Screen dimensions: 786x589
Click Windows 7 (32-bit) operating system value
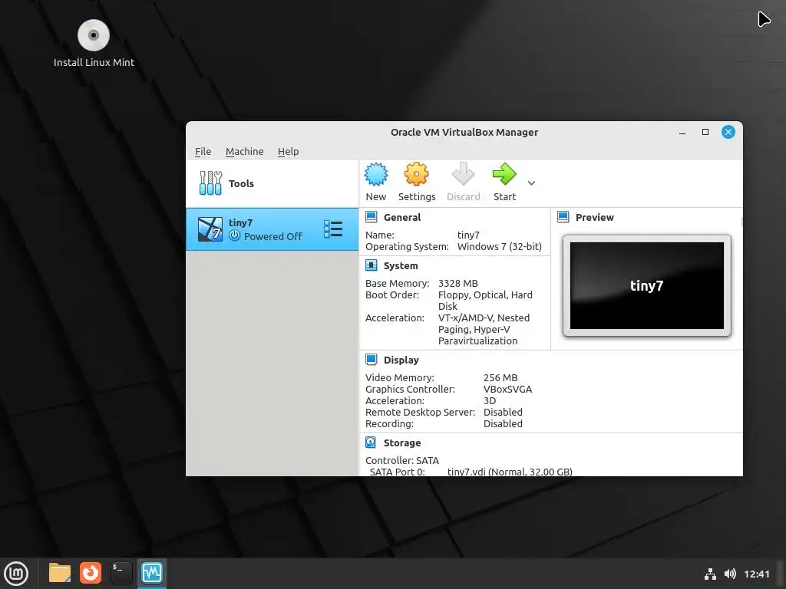click(x=499, y=246)
